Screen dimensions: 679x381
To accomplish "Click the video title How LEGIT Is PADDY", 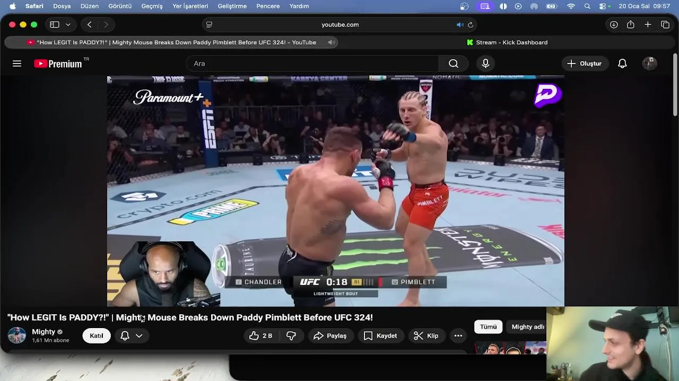I will click(x=190, y=317).
